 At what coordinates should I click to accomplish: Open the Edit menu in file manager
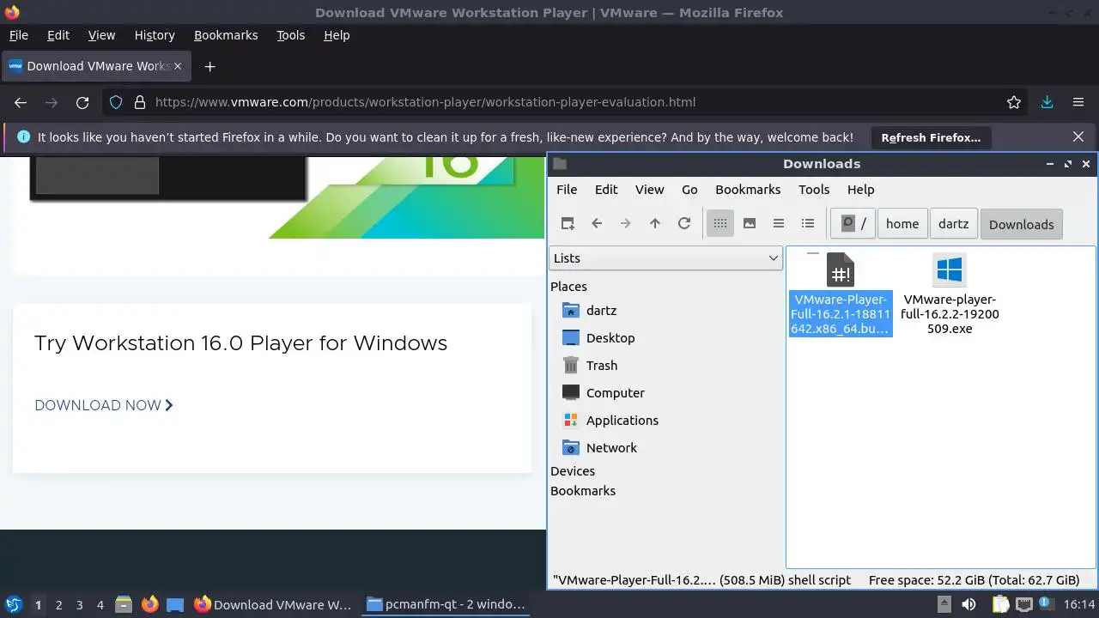pos(606,190)
